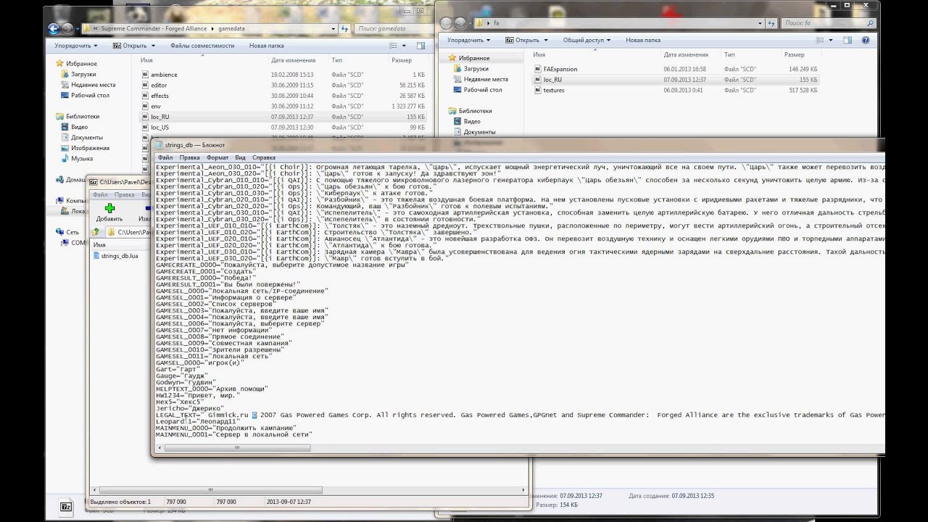Image resolution: width=928 pixels, height=522 pixels.
Task: Click Файлы совместимости in gamedata toolbar
Action: 202,45
